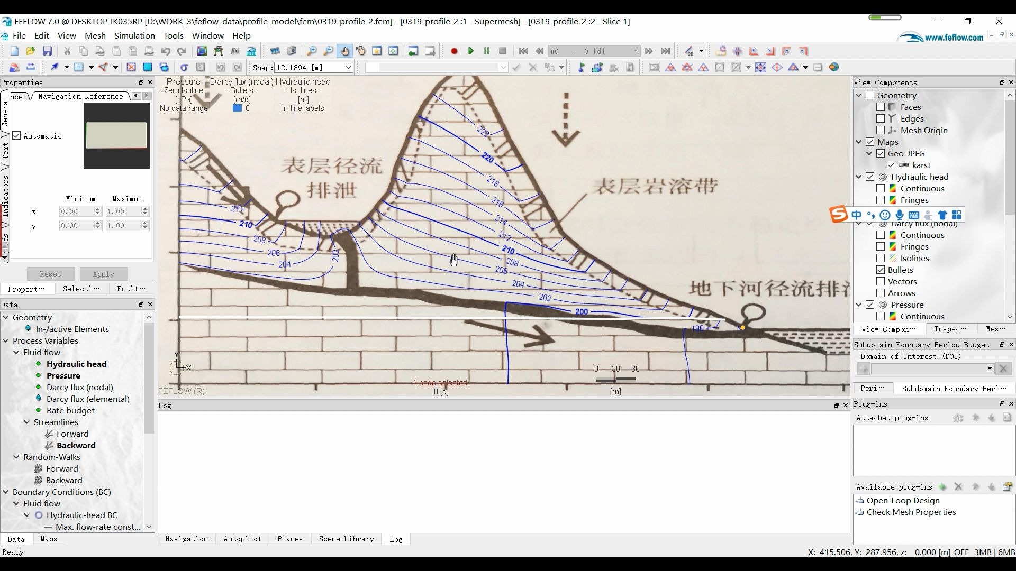Open the Mesh menu
Viewport: 1016px width, 571px height.
tap(95, 35)
